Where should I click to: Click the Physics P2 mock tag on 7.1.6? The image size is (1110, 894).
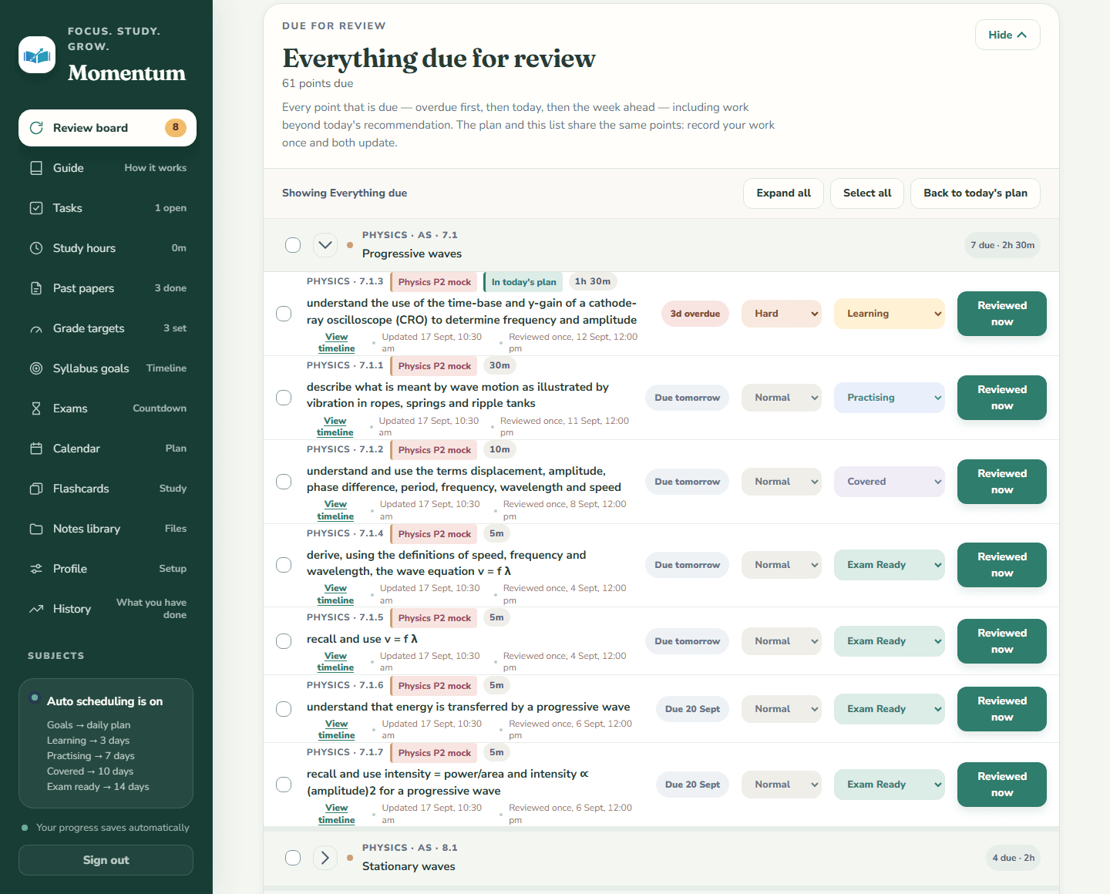(x=434, y=686)
